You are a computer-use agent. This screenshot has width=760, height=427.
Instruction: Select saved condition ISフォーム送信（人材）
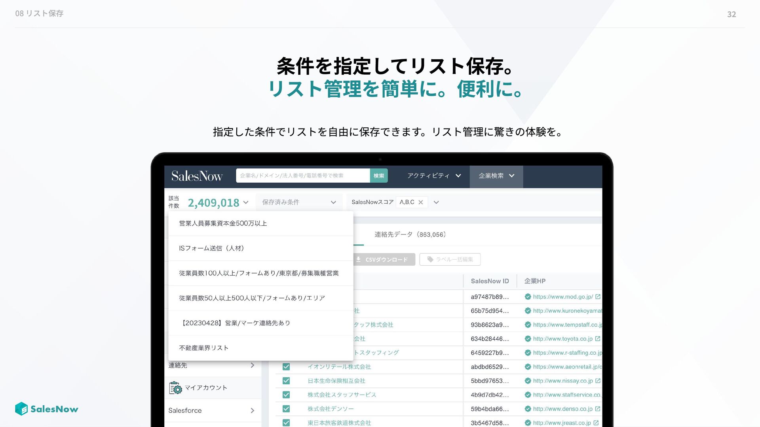[x=260, y=248]
